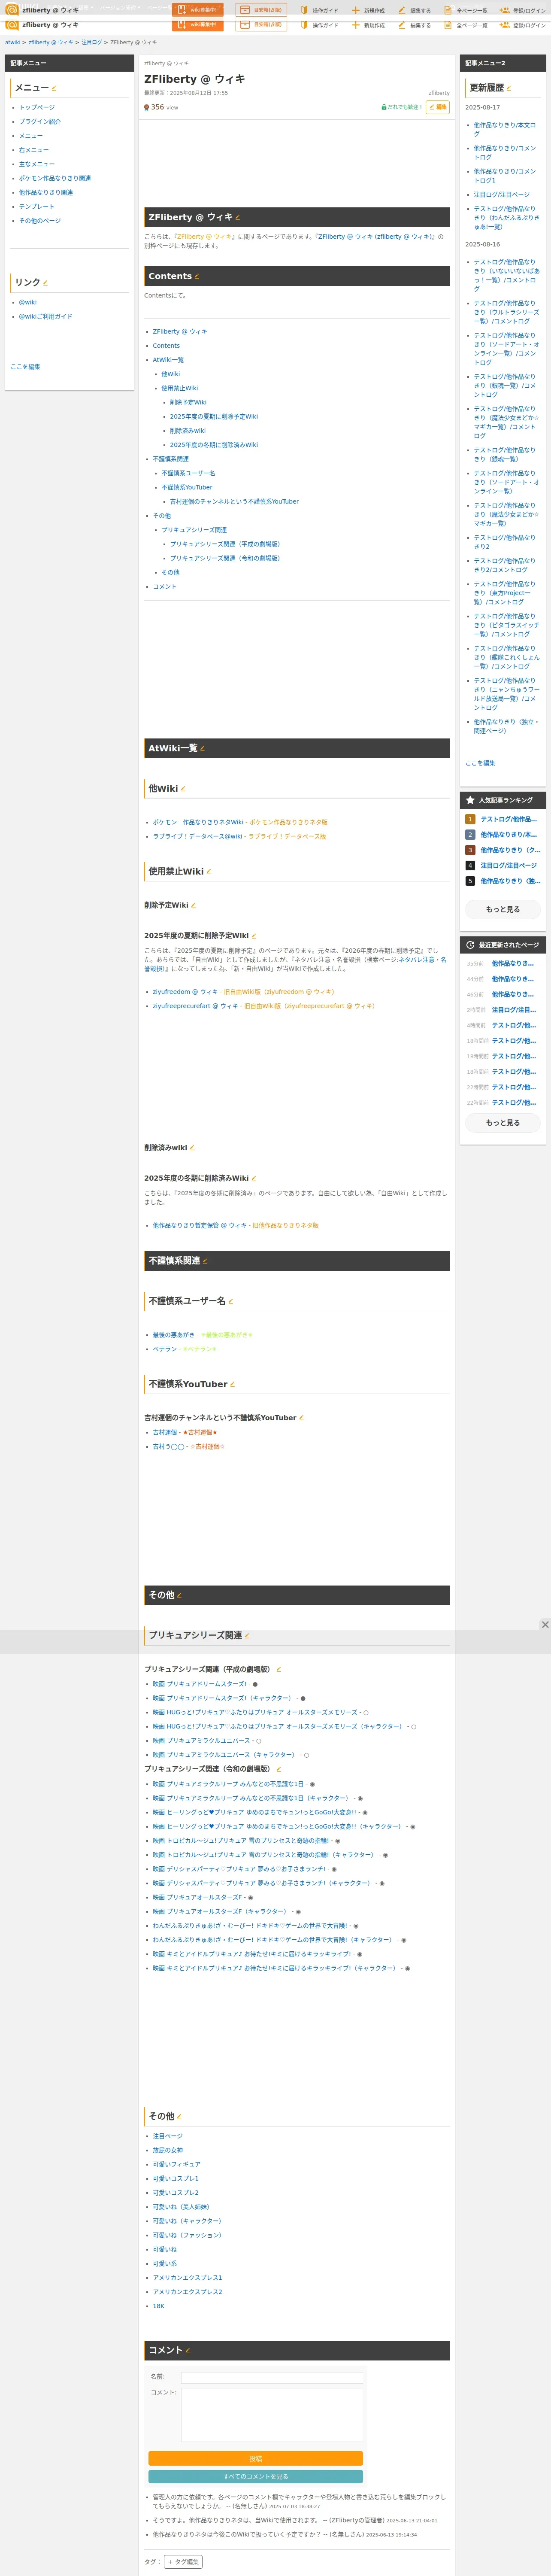
Task: Click ここを編集 in left sidebar
Action: coord(26,367)
